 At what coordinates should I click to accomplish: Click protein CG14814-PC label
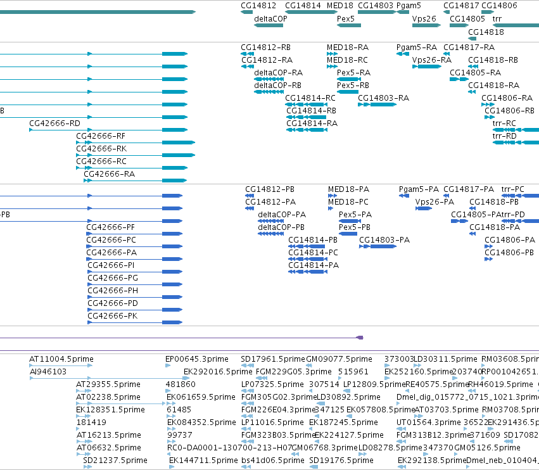(313, 253)
